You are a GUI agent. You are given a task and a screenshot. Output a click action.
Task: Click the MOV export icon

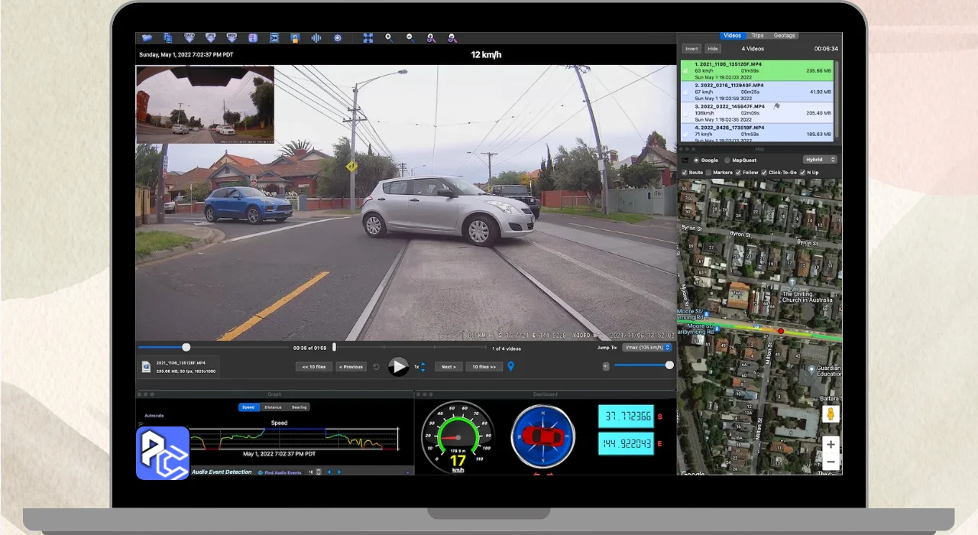232,37
